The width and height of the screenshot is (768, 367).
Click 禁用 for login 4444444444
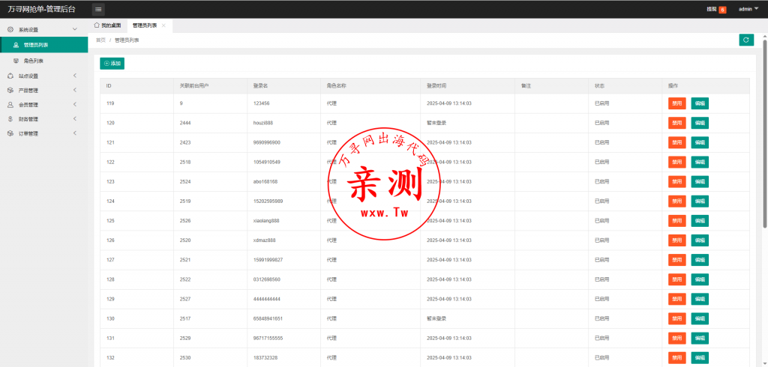click(x=677, y=299)
